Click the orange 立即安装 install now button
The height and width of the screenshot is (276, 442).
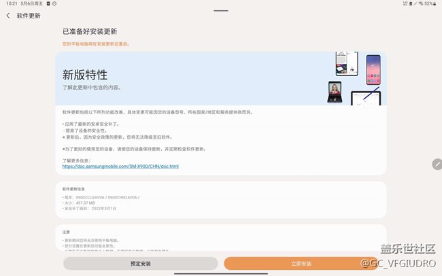click(x=301, y=263)
